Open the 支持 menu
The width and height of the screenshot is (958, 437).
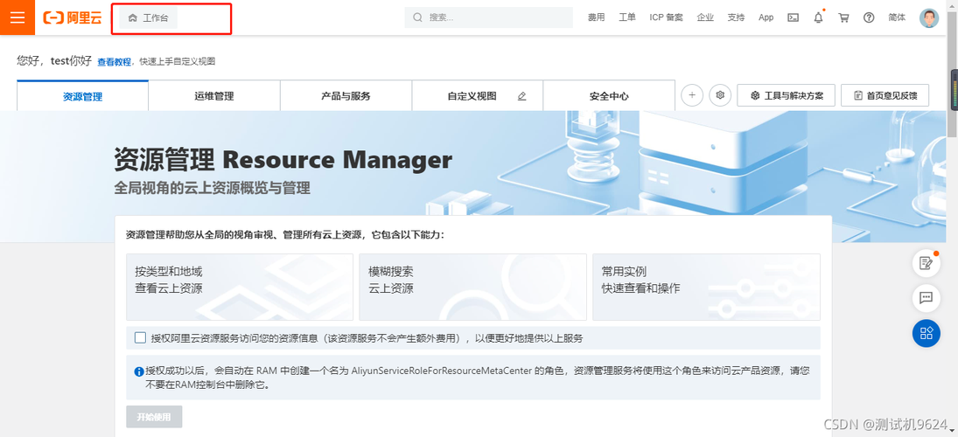pyautogui.click(x=736, y=17)
